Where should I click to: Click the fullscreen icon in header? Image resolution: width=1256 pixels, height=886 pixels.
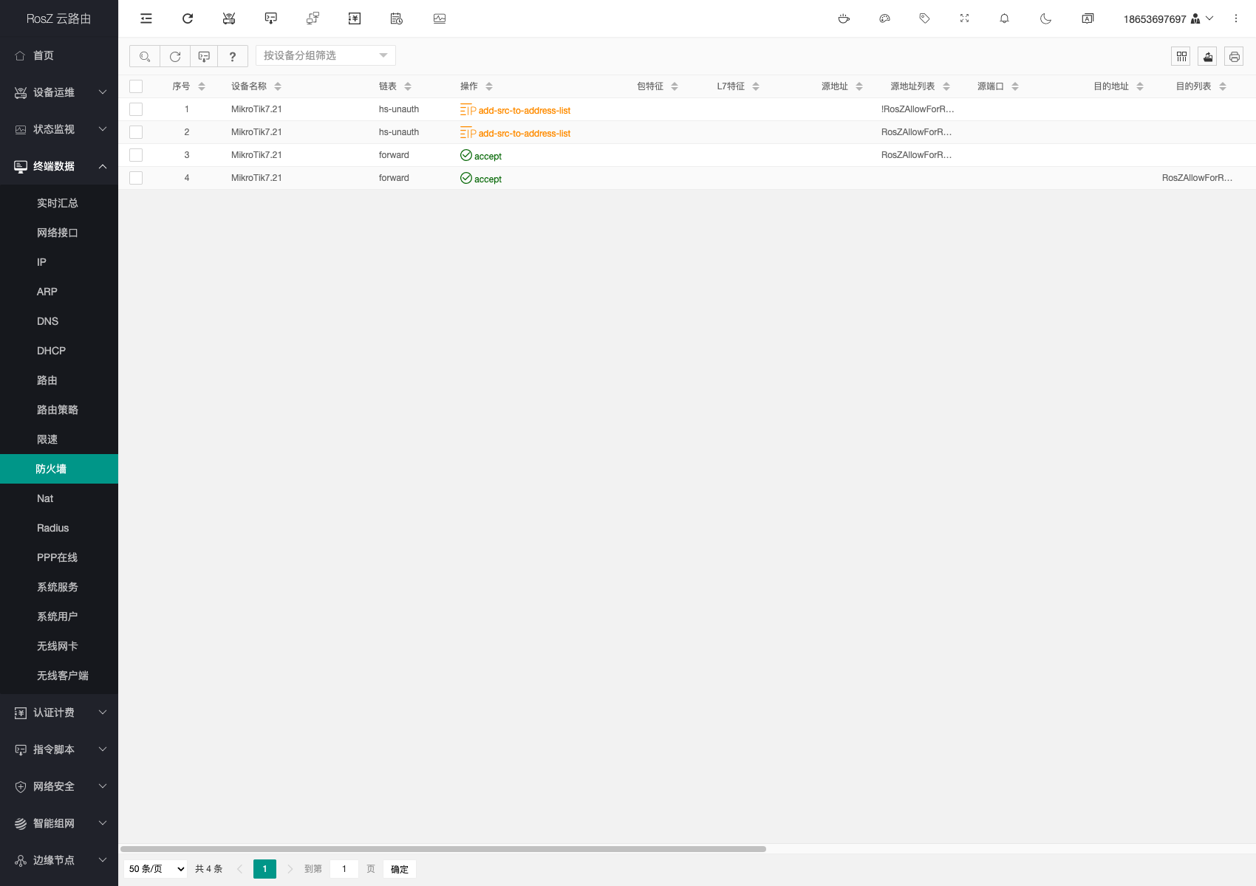(x=964, y=18)
